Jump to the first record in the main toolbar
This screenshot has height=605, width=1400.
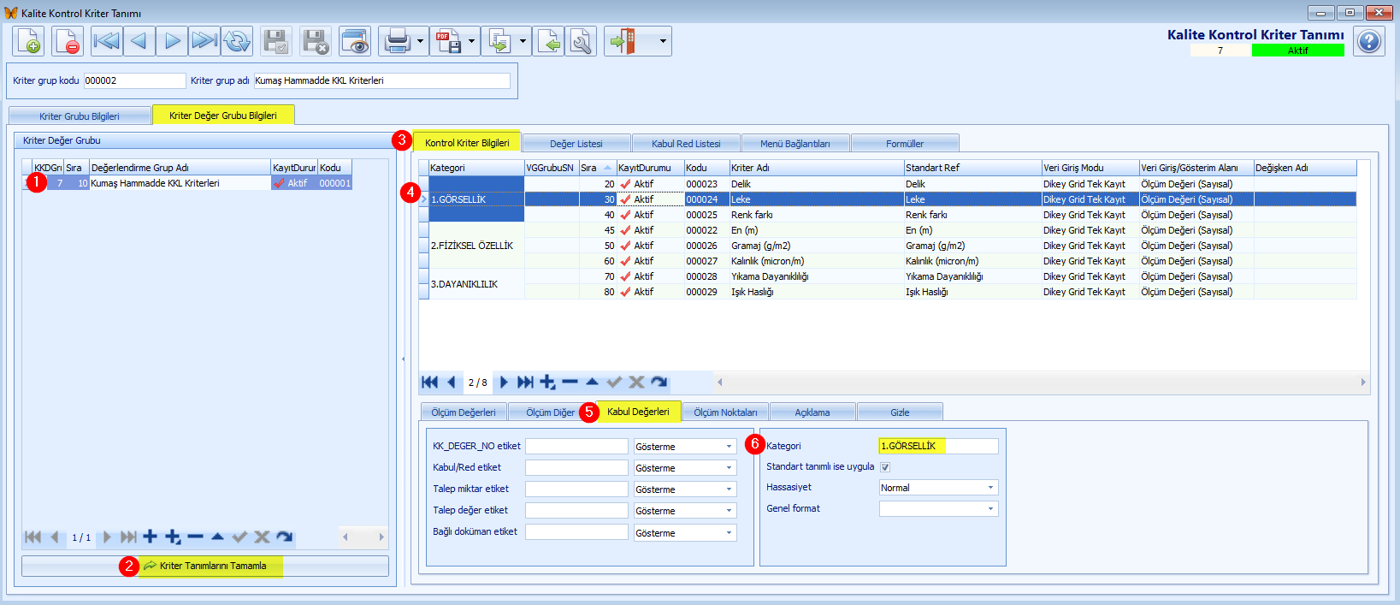coord(107,41)
